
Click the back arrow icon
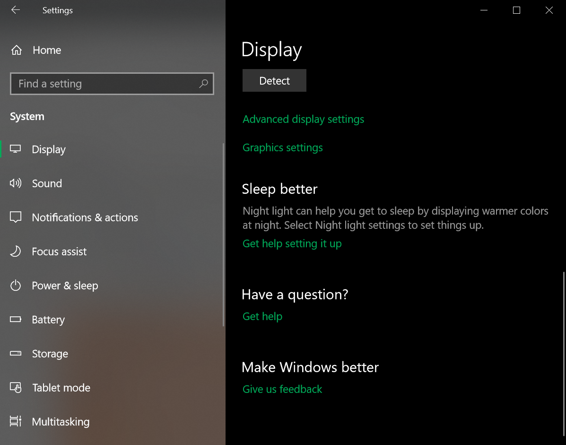pyautogui.click(x=16, y=10)
